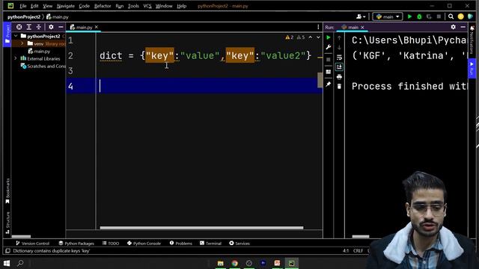Close the main tab in Run panel

click(x=362, y=27)
